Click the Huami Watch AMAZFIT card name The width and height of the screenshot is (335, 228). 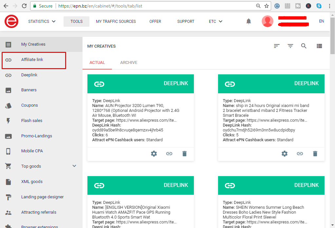click(x=131, y=212)
